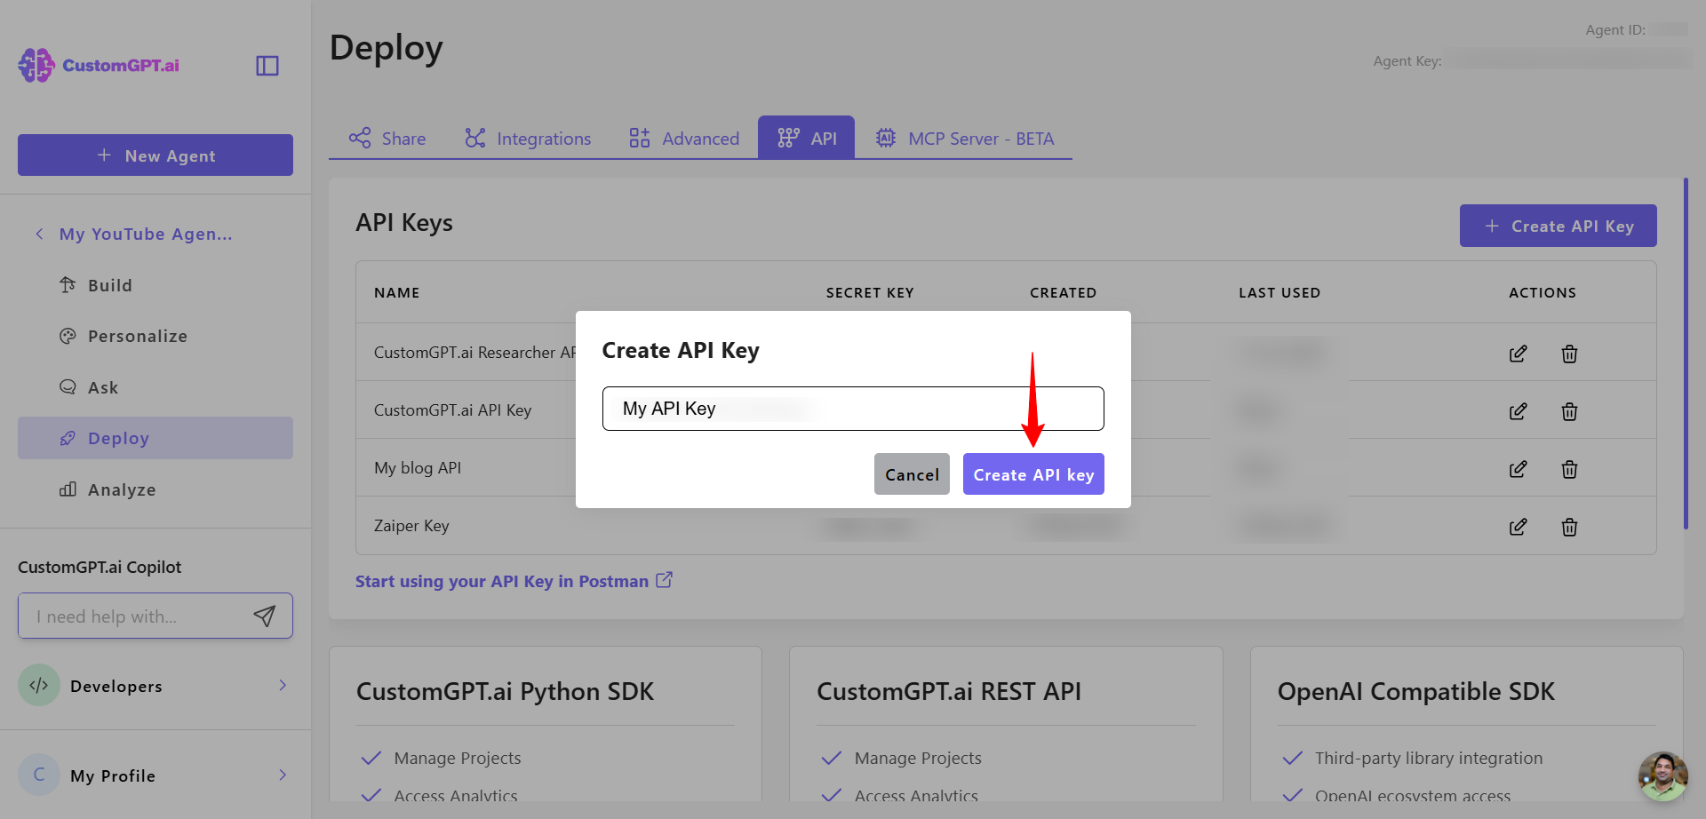Viewport: 1706px width, 819px height.
Task: Edit the Zaiper Key entry
Action: 1519,527
